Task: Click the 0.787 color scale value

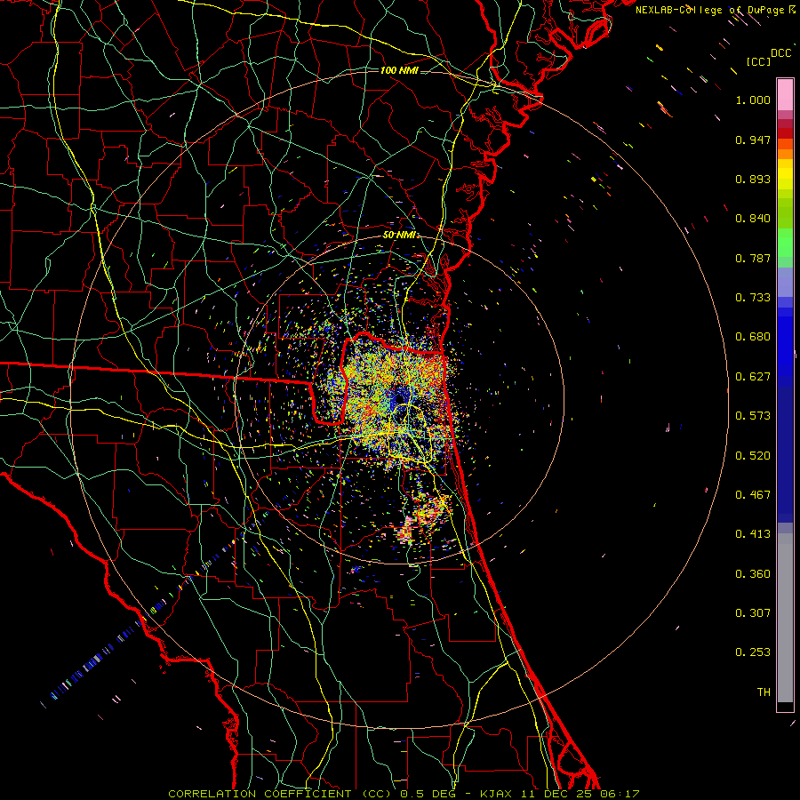Action: (x=753, y=258)
